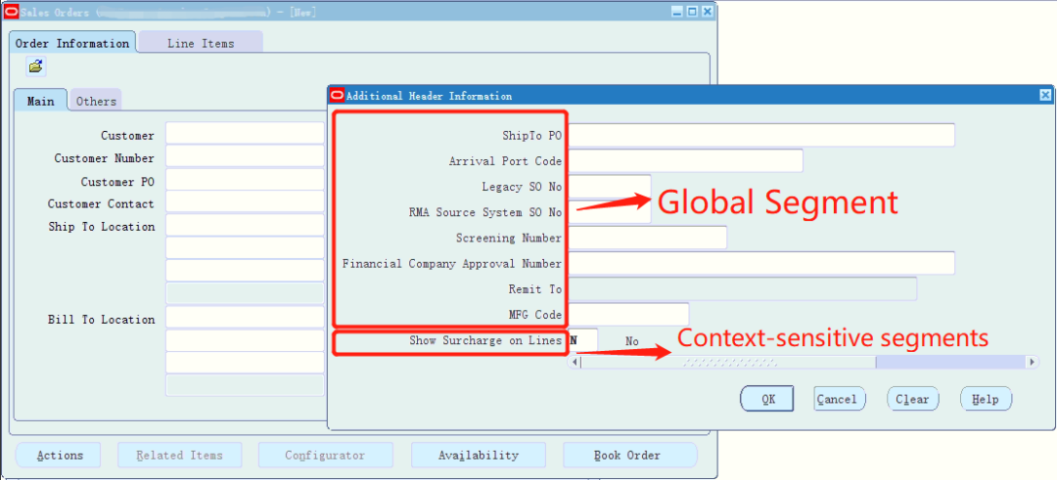
Task: Focus the Bill To Location field
Action: pos(246,318)
